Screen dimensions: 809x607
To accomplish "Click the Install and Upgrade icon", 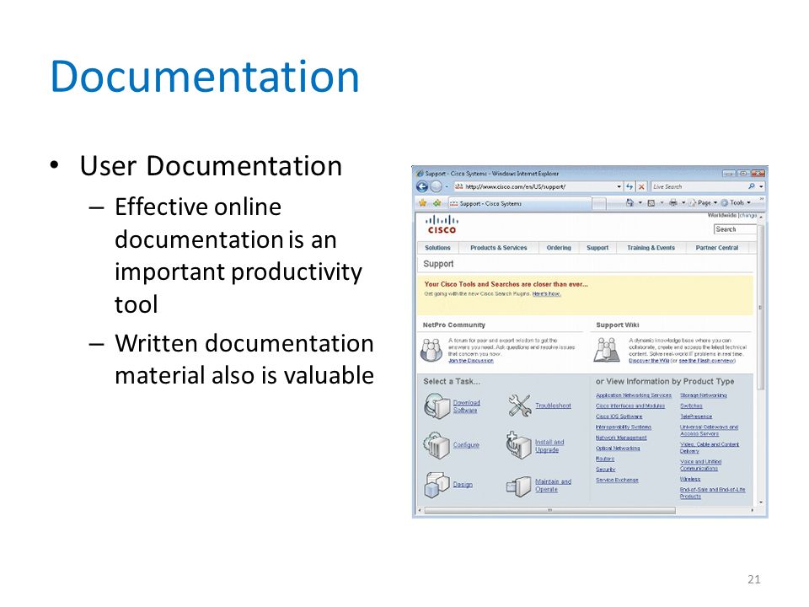I will tap(518, 445).
